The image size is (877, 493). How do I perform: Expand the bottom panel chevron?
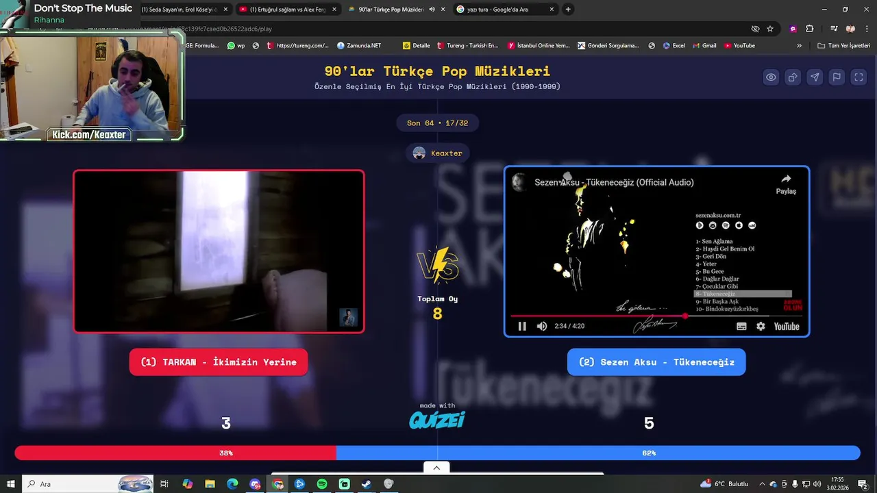(436, 468)
